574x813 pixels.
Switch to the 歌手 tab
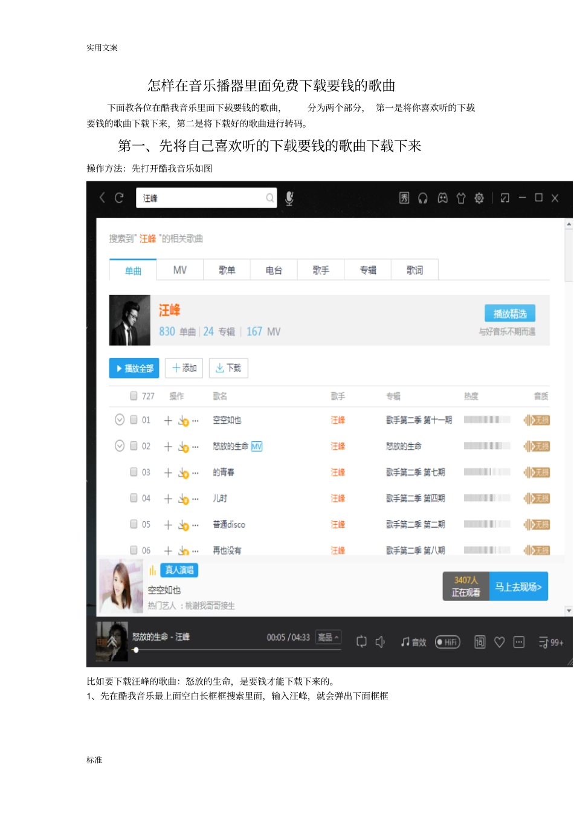[321, 270]
